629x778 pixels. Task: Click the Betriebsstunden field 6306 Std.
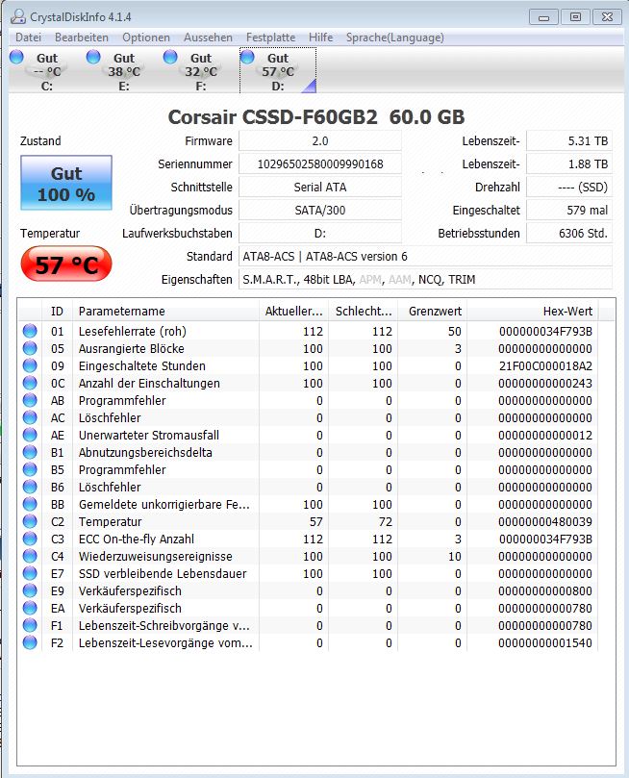[569, 233]
